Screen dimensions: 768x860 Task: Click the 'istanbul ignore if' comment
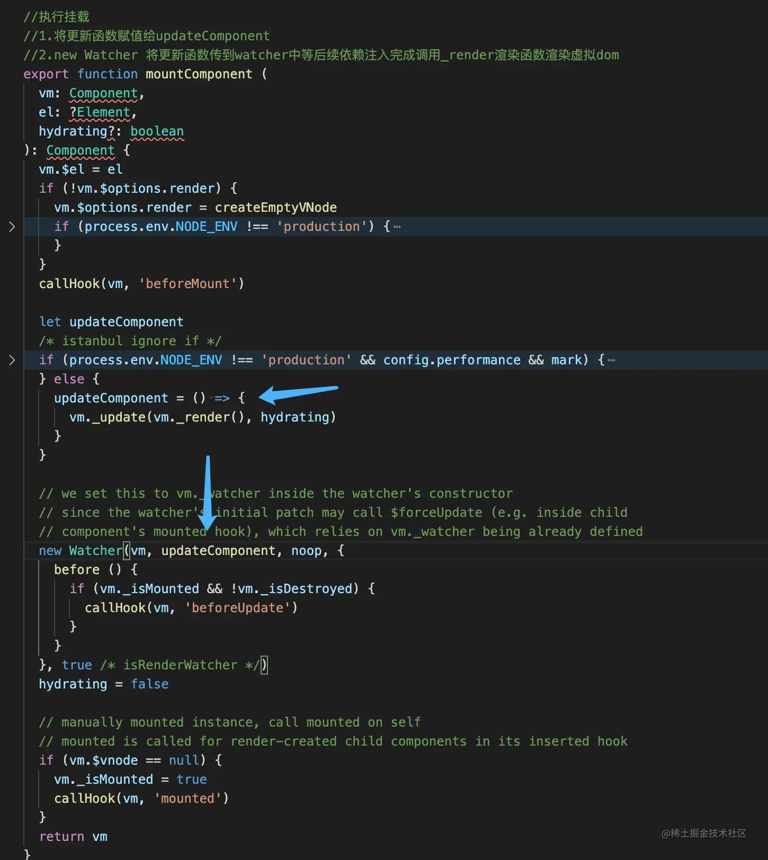tap(130, 341)
